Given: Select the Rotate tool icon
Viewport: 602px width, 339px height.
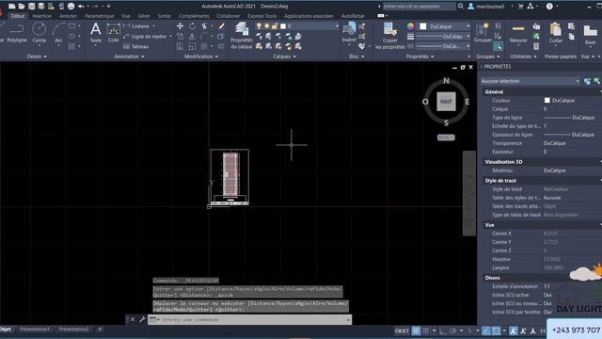Looking at the screenshot, I should pyautogui.click(x=192, y=26).
